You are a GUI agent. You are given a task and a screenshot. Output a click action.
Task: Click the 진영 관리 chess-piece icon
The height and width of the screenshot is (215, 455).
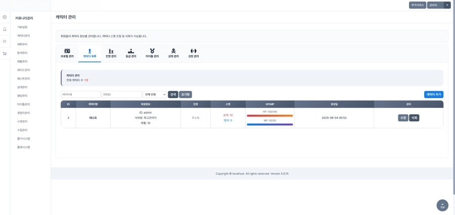pyautogui.click(x=111, y=51)
